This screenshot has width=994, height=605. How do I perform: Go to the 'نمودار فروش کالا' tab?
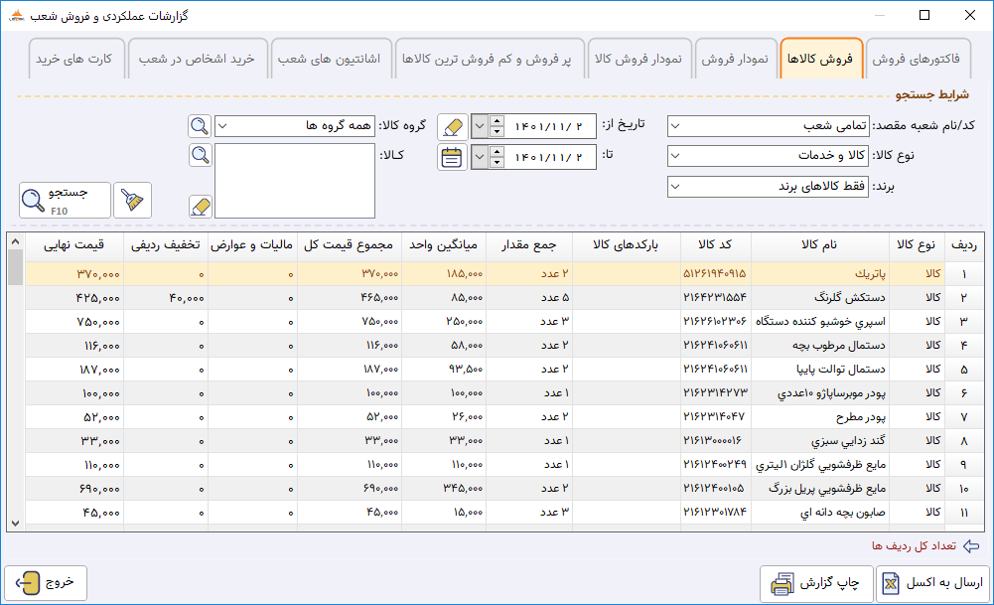tap(639, 59)
